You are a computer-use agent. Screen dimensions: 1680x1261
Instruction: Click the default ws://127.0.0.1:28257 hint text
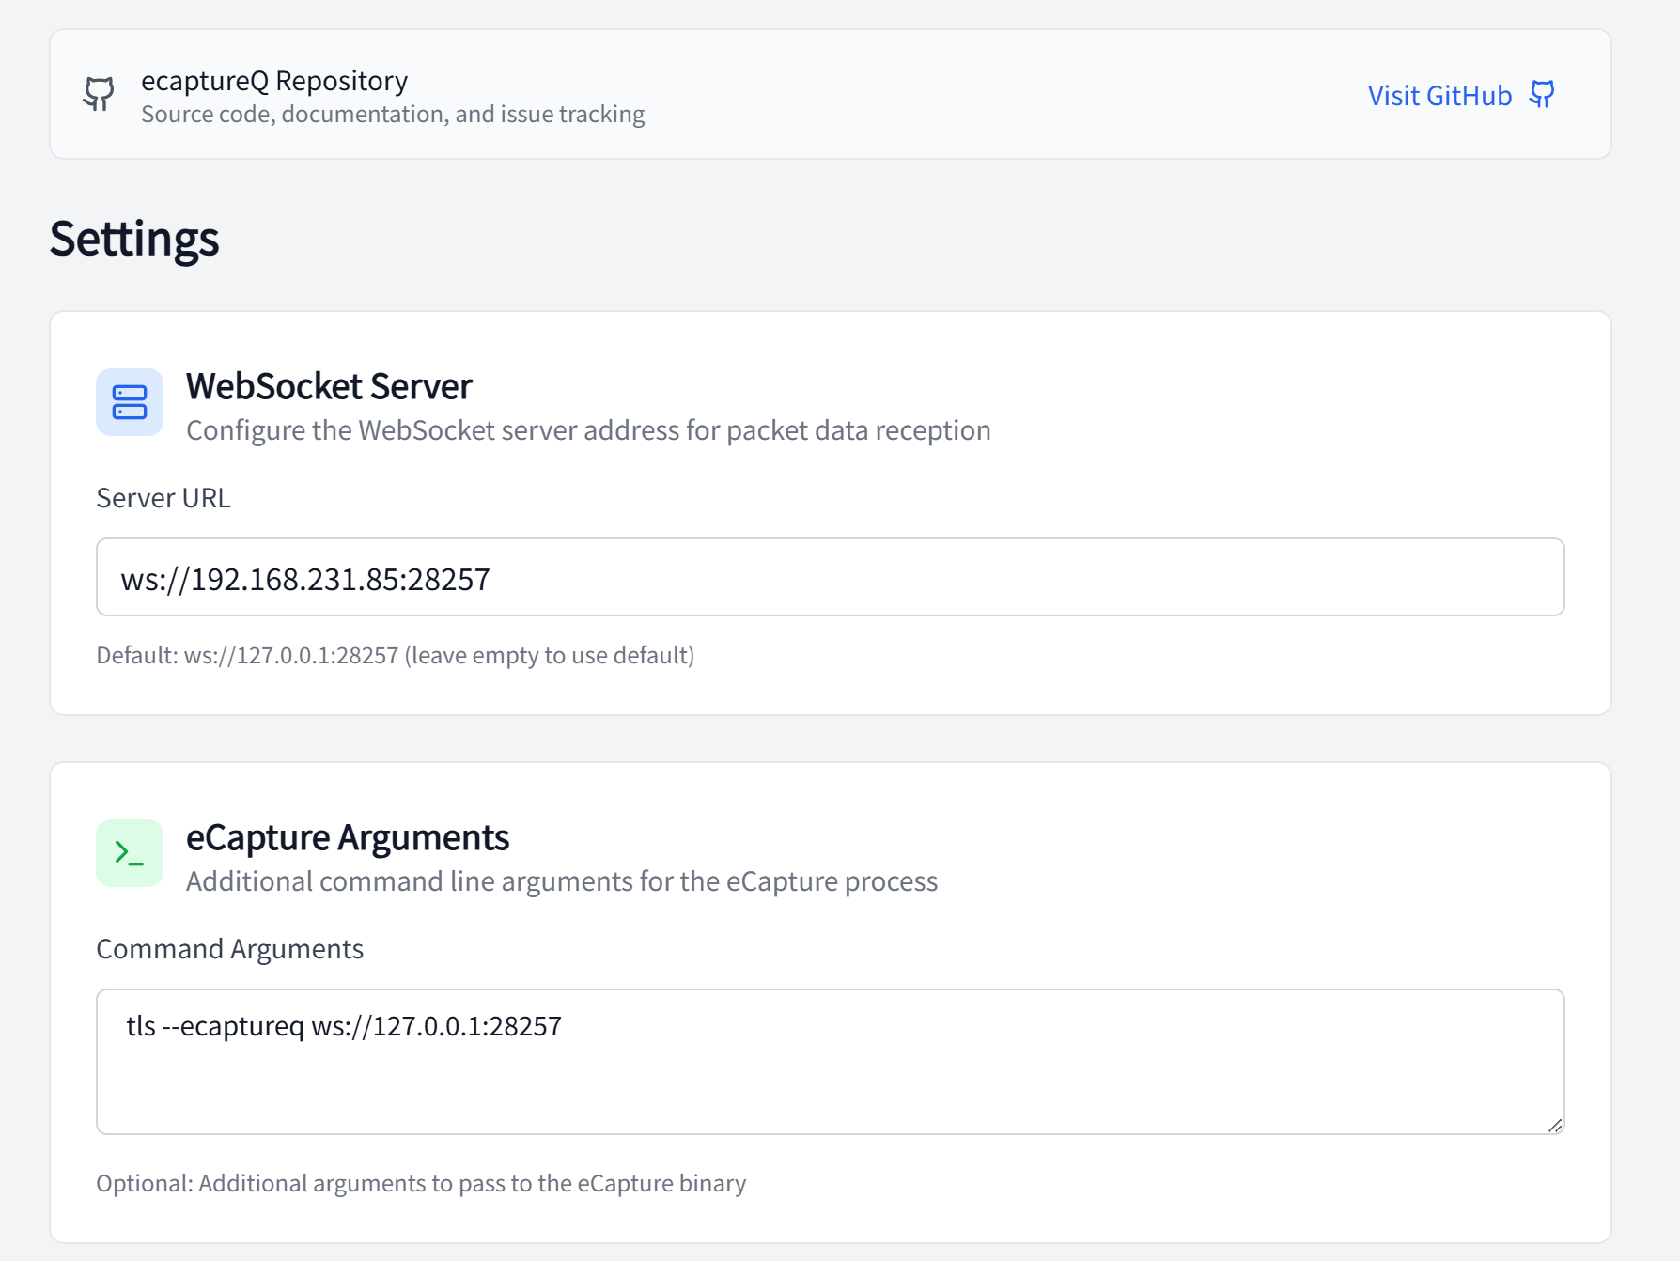click(x=395, y=655)
